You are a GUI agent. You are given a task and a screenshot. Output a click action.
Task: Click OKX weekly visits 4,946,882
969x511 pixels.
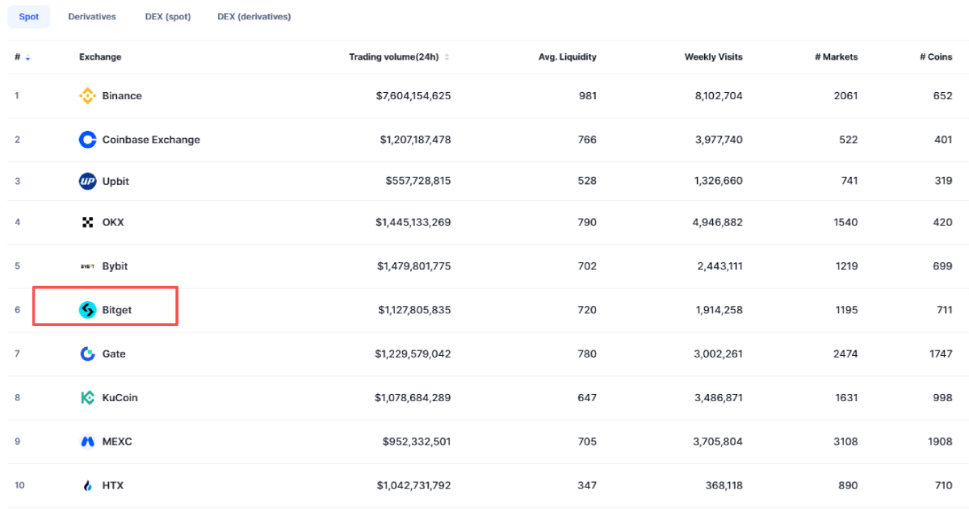tap(719, 222)
